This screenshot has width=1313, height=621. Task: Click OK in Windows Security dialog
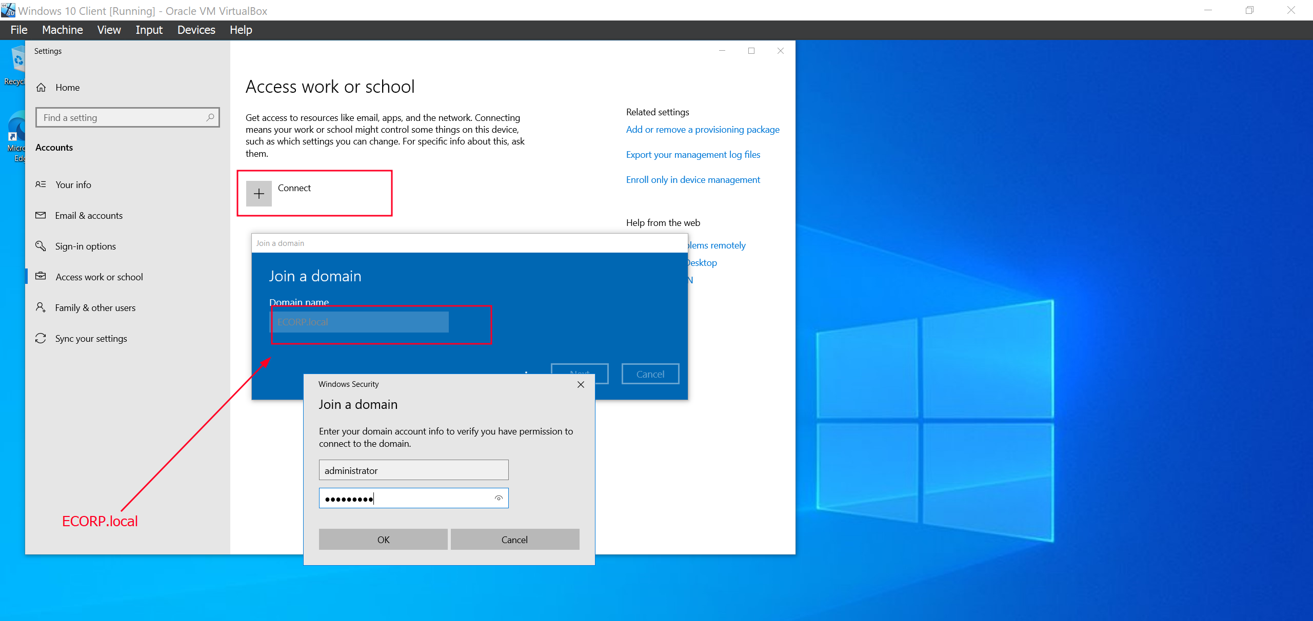[x=383, y=540]
